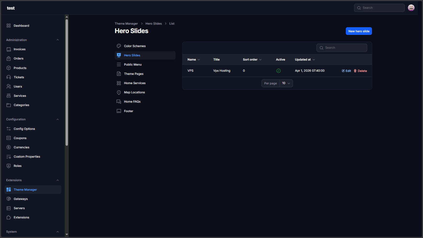The height and width of the screenshot is (238, 423).
Task: Go to Theme Pages in theme menu
Action: tap(134, 74)
